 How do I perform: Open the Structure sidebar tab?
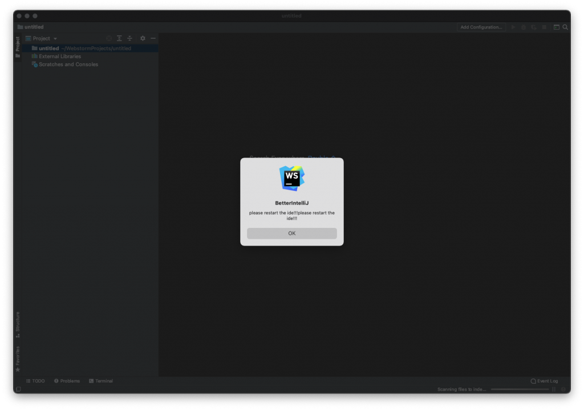[18, 324]
